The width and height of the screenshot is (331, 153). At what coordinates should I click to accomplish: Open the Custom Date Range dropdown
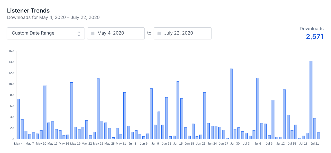(46, 33)
